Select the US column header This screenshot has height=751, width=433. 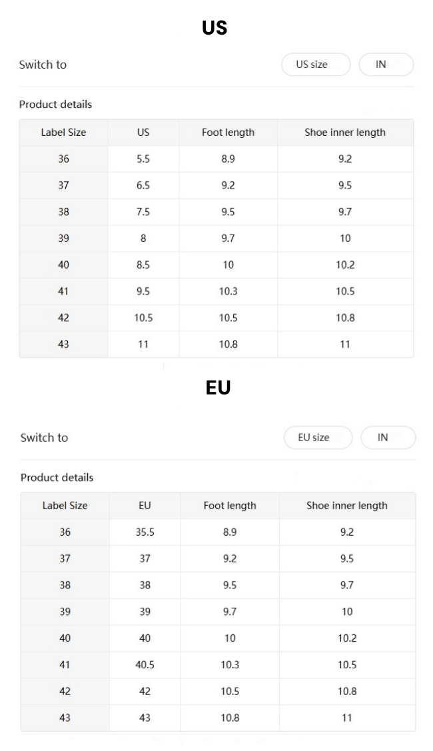[143, 133]
